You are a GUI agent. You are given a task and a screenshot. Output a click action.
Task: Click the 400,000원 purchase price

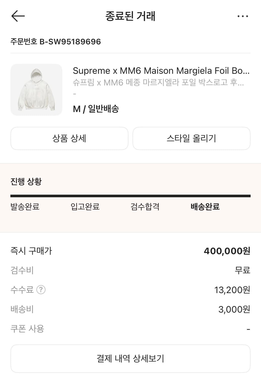(227, 251)
